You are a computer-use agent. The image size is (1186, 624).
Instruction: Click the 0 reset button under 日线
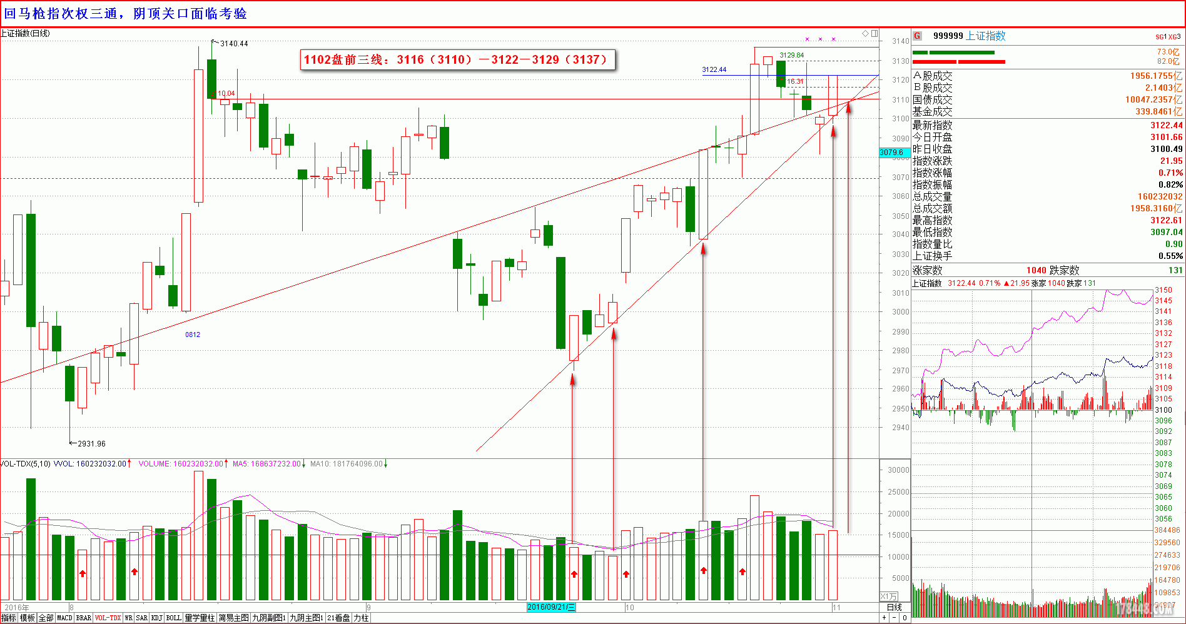[905, 617]
